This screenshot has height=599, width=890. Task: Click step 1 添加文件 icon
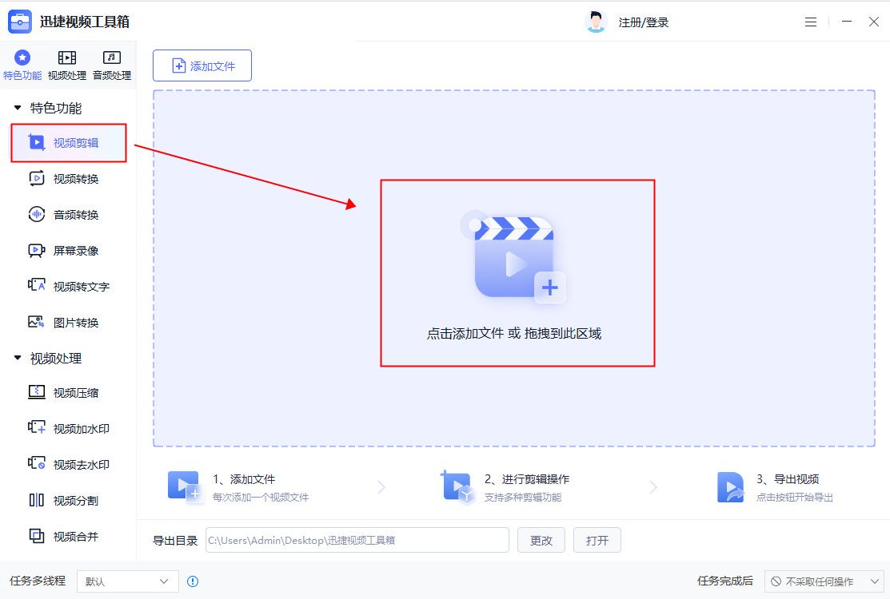click(185, 487)
